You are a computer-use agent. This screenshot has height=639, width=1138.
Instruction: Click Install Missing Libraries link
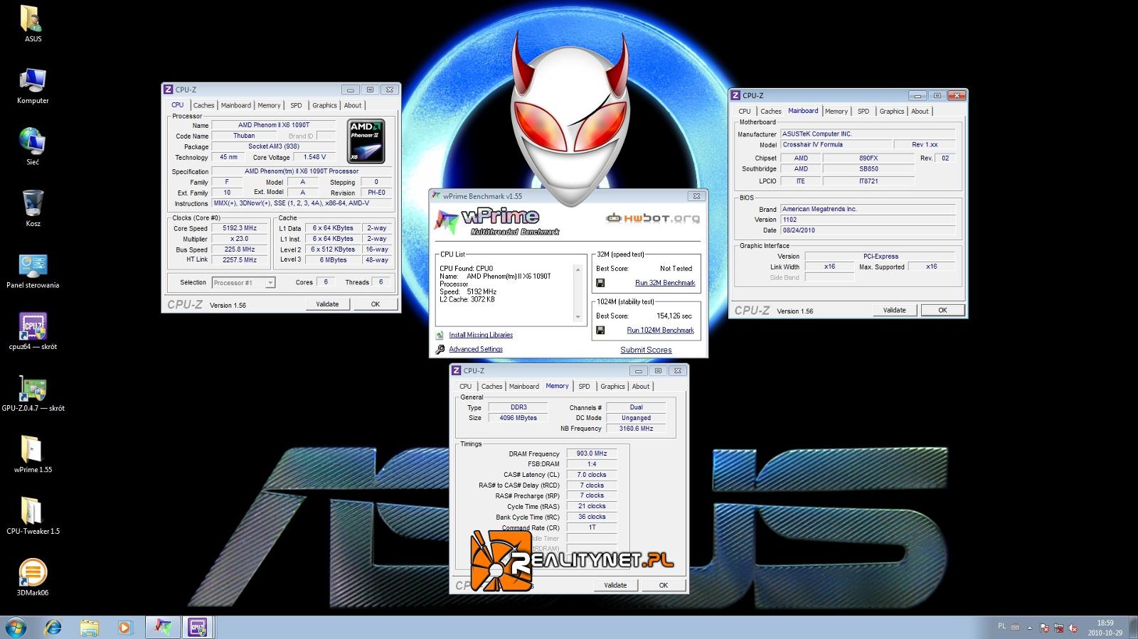[481, 335]
